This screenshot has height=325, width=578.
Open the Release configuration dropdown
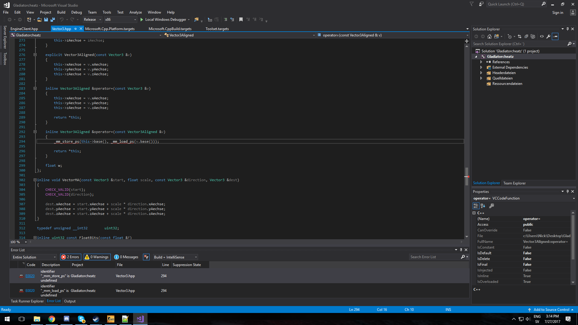coord(92,20)
